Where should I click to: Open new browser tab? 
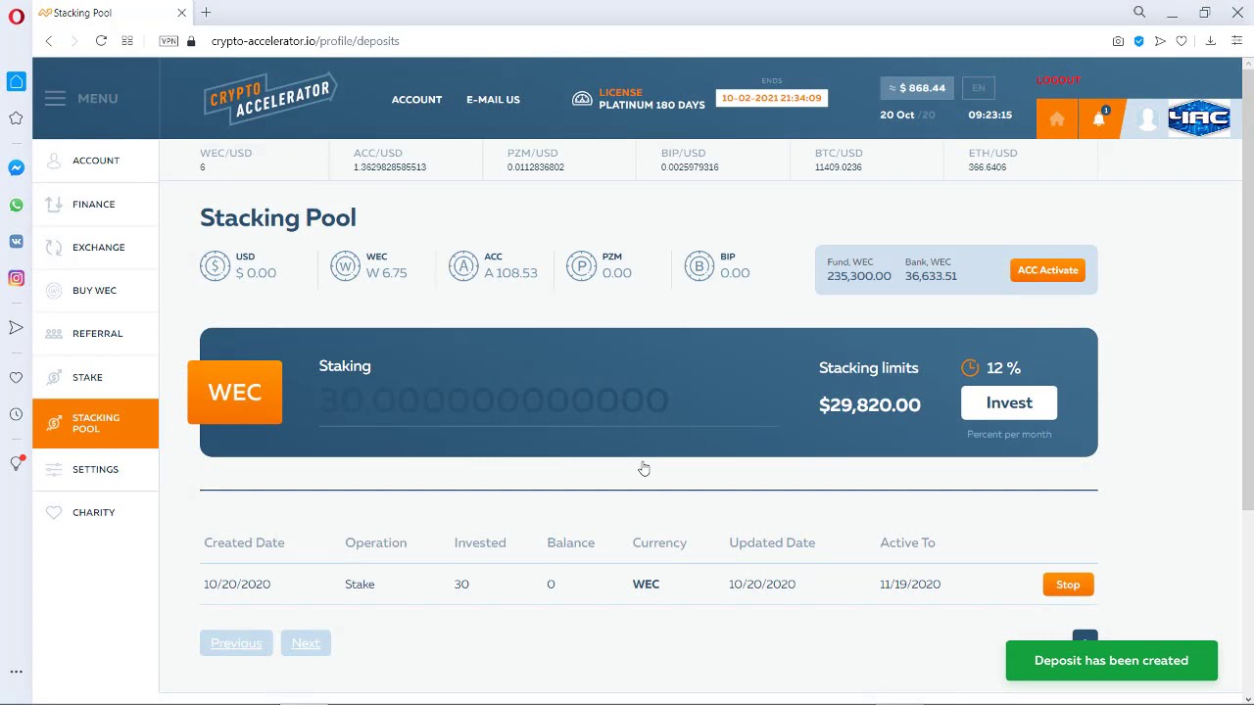pyautogui.click(x=206, y=13)
